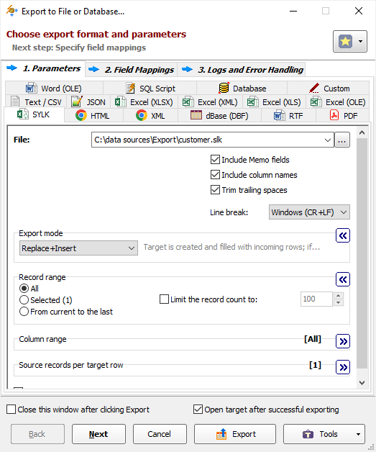Increase record count limit with up arrow

coord(339,296)
